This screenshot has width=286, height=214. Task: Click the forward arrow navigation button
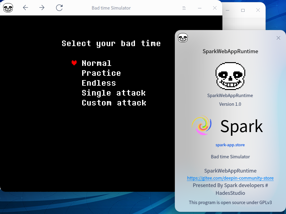point(42,8)
